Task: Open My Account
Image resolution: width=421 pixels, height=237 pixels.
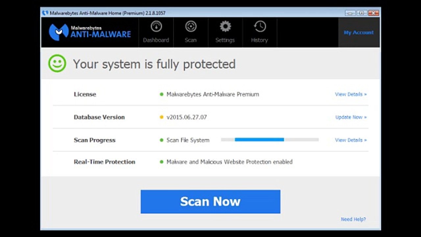Action: (x=359, y=33)
